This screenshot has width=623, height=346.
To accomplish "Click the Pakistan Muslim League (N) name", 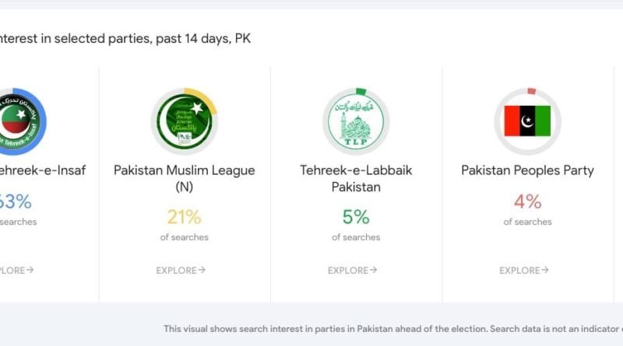I will click(185, 178).
